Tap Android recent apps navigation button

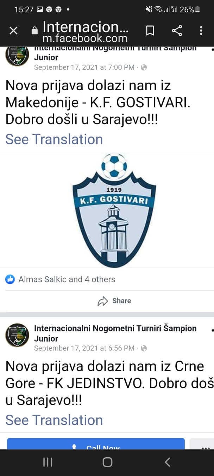pyautogui.click(x=48, y=462)
